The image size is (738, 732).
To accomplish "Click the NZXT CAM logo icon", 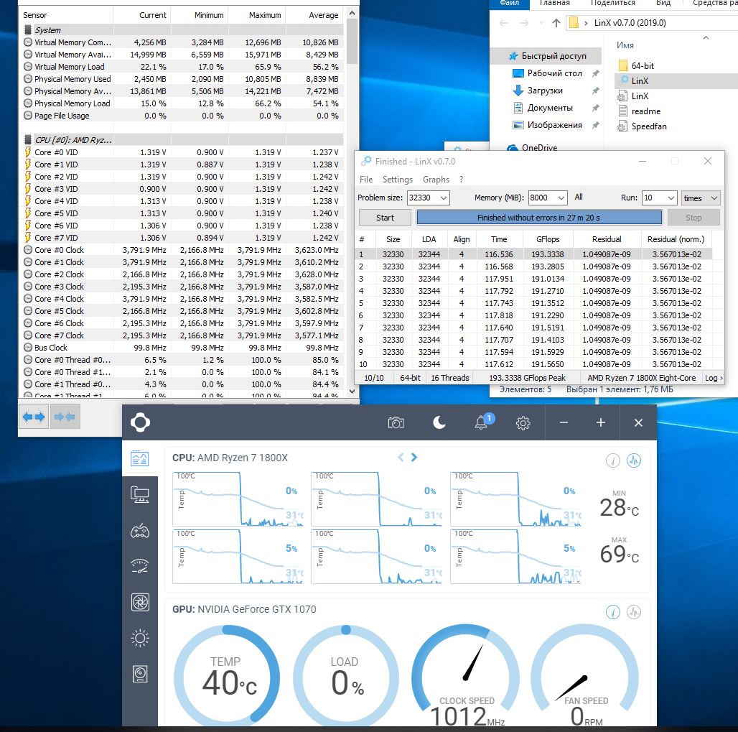I will 140,422.
